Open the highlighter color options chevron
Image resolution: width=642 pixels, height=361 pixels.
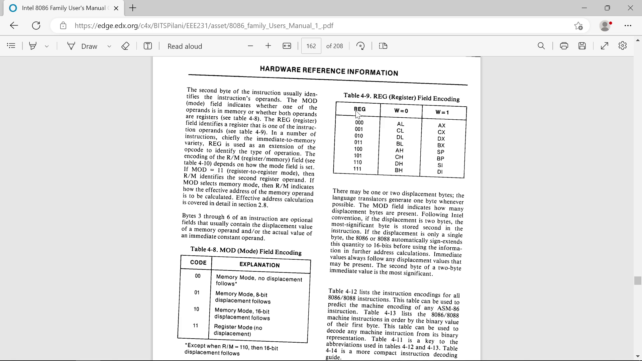46,46
